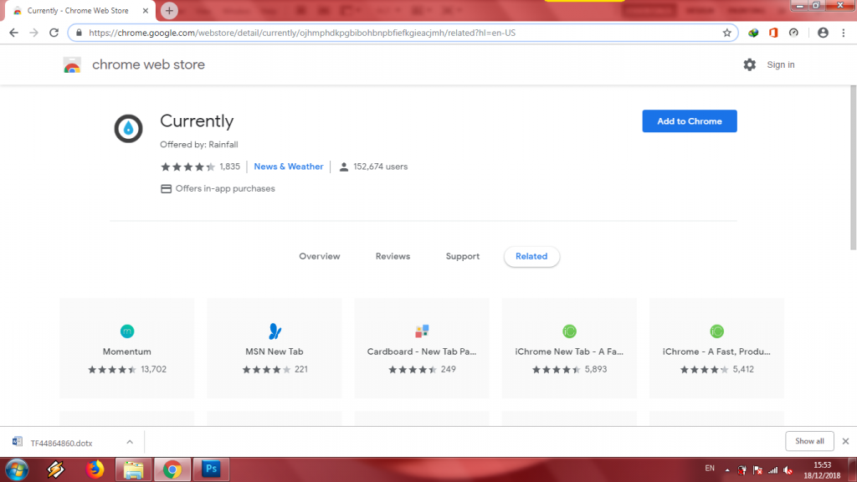Sign in to the Chrome Web Store
The width and height of the screenshot is (857, 482).
tap(781, 64)
